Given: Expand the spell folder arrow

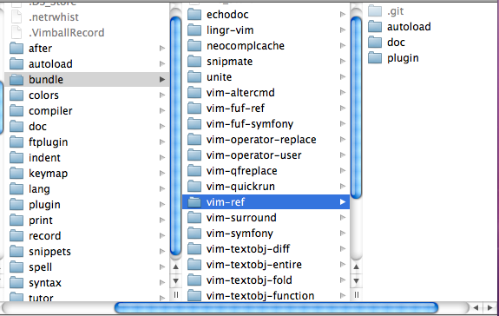Looking at the screenshot, I should [x=162, y=267].
